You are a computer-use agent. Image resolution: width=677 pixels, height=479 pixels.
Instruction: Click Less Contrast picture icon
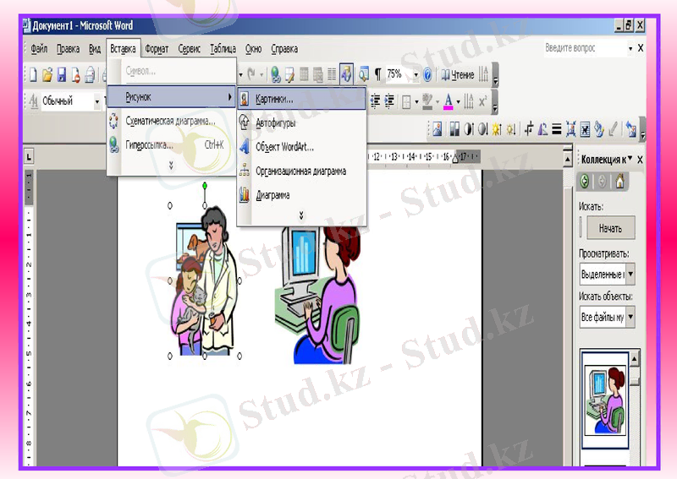point(482,129)
